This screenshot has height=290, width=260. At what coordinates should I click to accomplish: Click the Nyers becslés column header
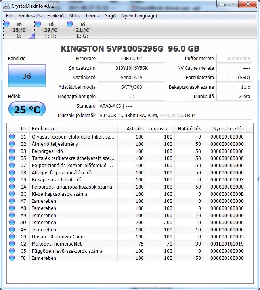(225, 128)
